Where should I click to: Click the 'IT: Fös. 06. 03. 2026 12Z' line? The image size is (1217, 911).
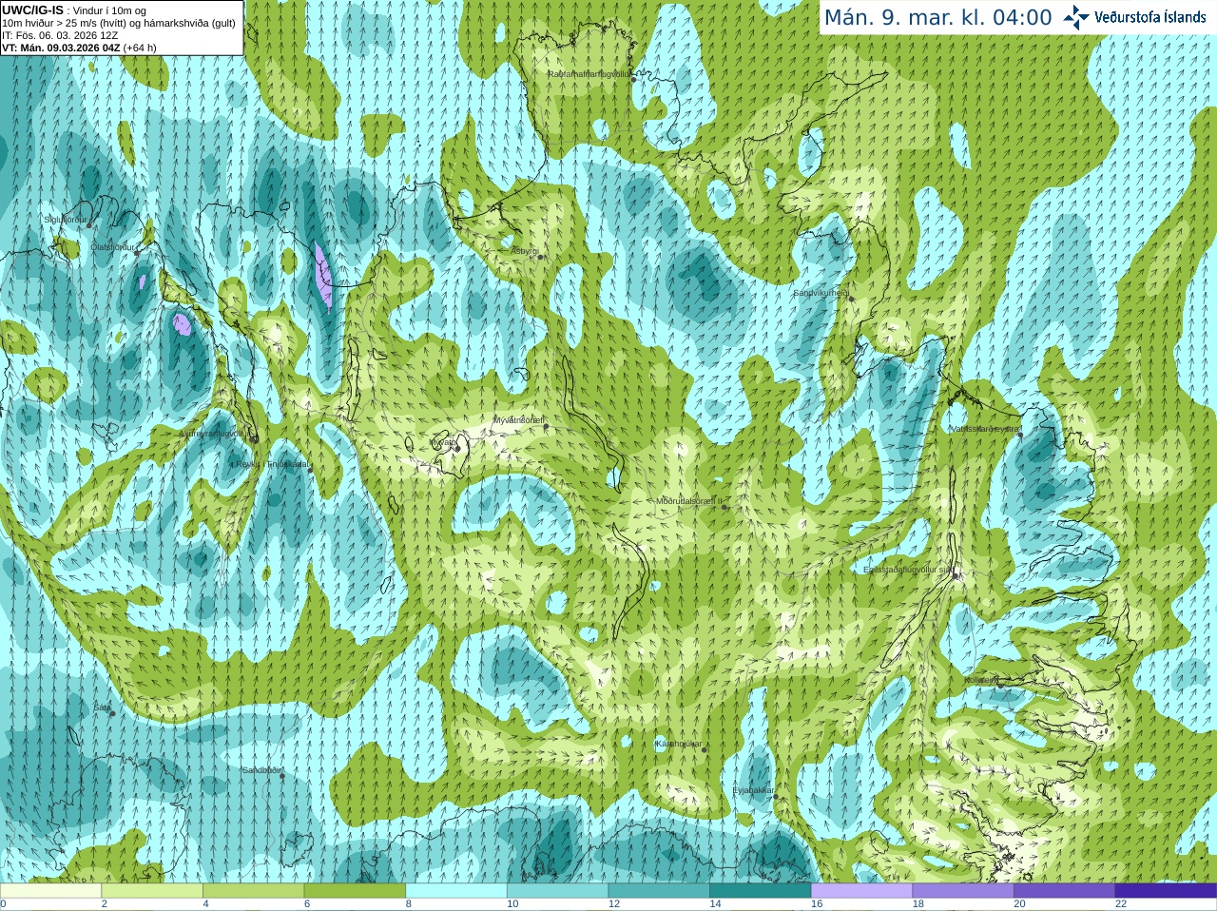[x=60, y=35]
